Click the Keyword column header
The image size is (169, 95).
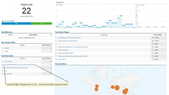coord(22,59)
